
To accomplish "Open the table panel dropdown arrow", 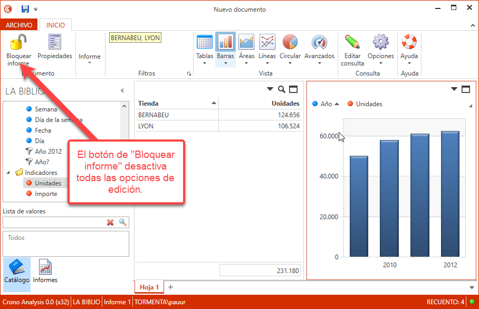I will coord(270,89).
